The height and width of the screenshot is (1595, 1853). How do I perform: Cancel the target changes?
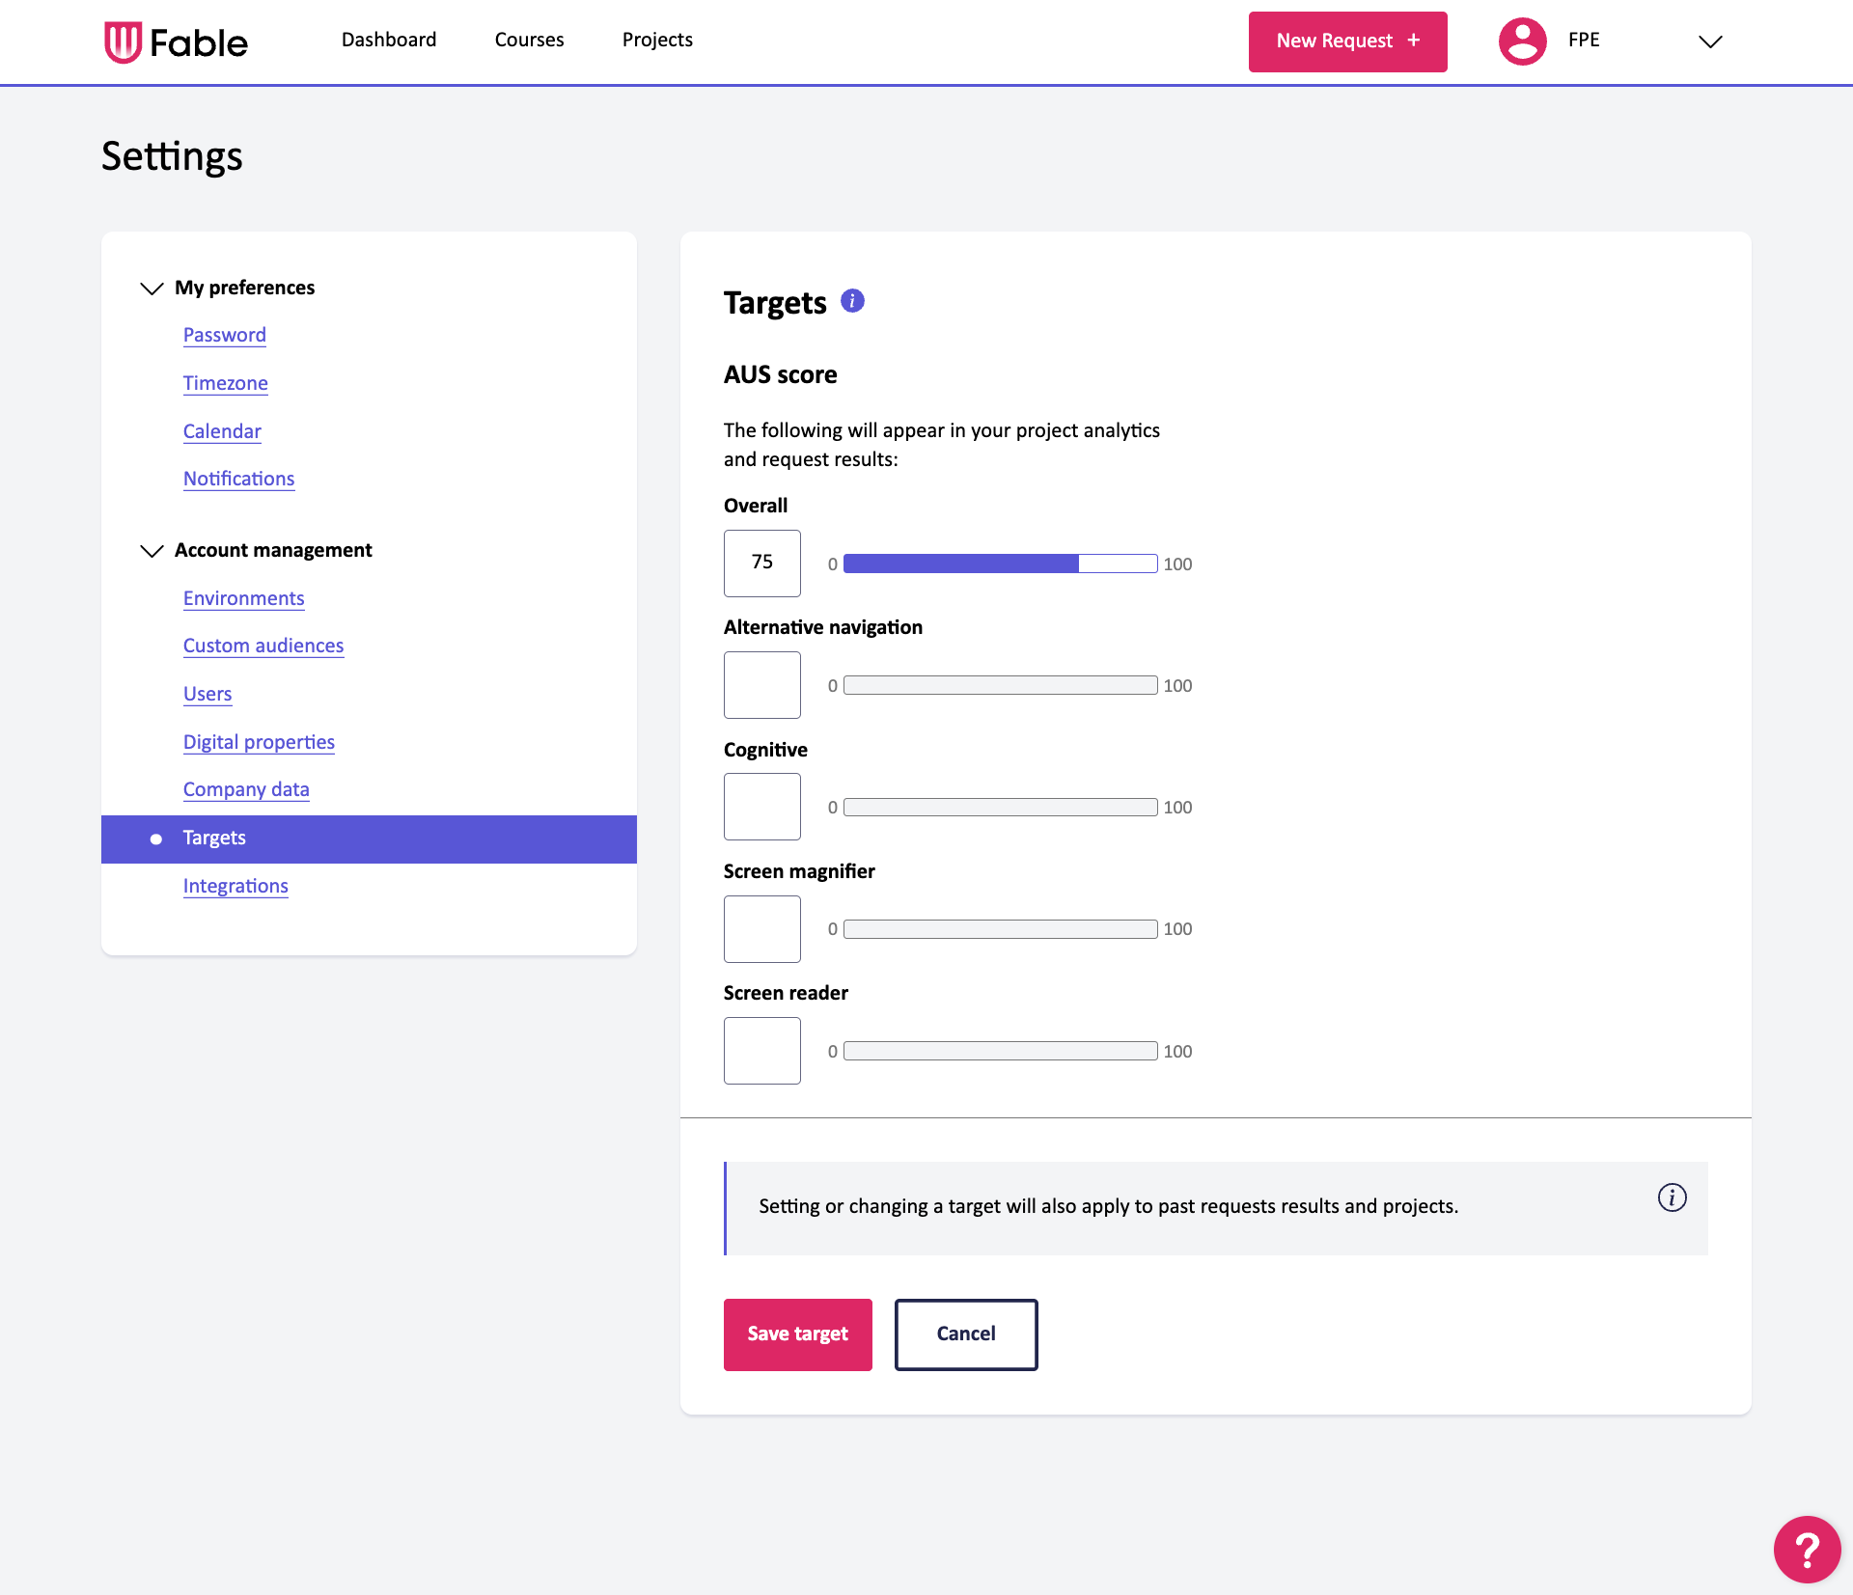965,1334
